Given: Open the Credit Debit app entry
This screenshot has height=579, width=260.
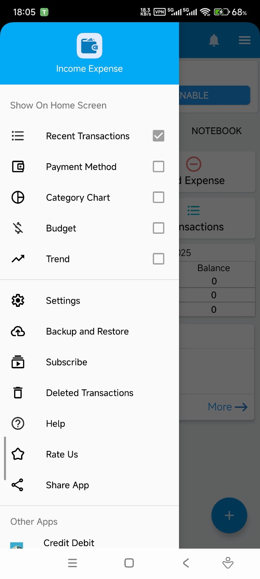Looking at the screenshot, I should coord(69,542).
